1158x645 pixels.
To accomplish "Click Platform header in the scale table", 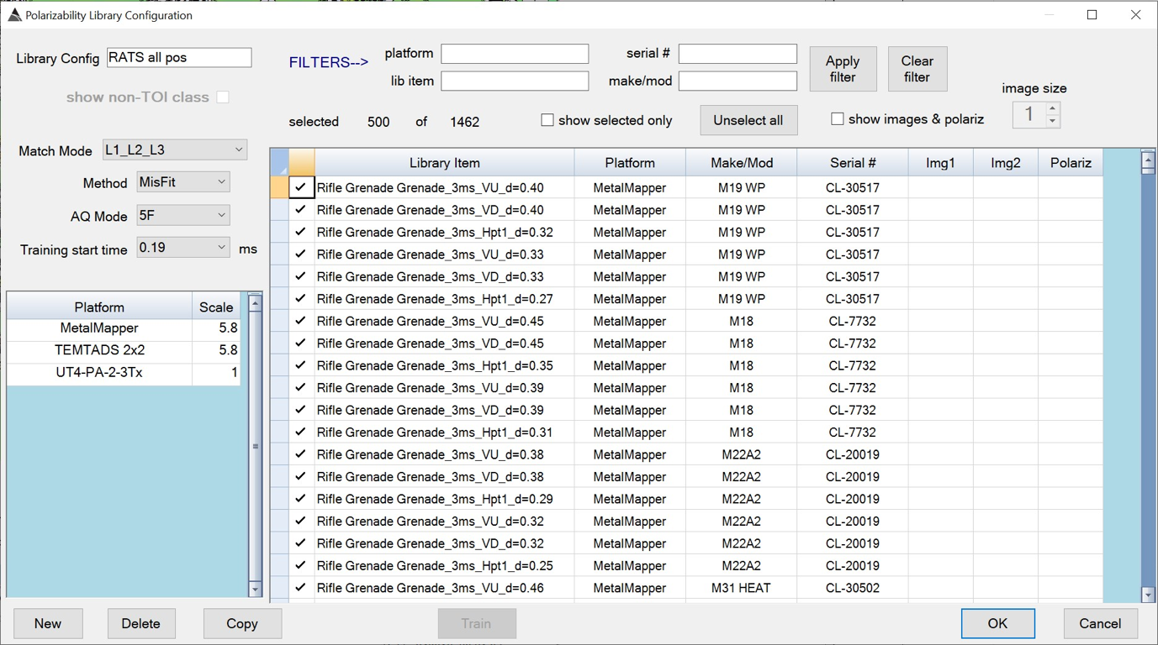I will click(x=99, y=307).
